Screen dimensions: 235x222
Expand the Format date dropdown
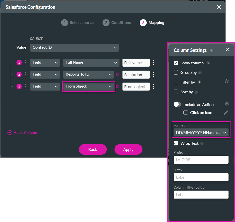point(201,133)
